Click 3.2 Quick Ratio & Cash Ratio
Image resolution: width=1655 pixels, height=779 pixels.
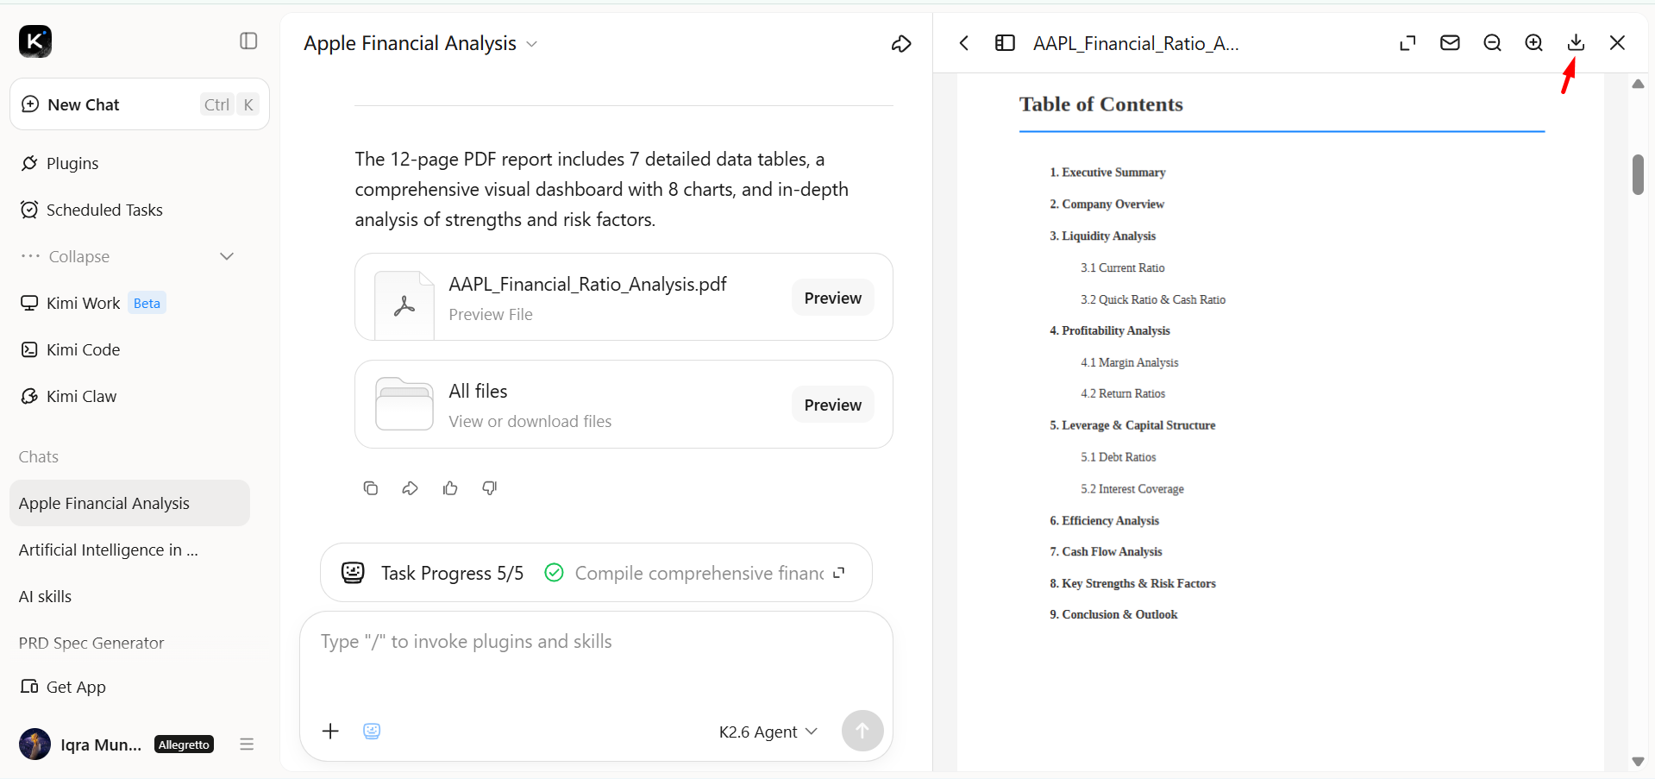point(1153,300)
